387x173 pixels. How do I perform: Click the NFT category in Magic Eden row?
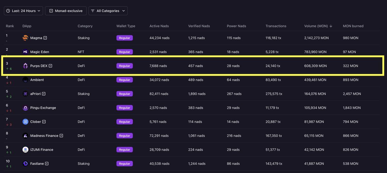pyautogui.click(x=81, y=52)
